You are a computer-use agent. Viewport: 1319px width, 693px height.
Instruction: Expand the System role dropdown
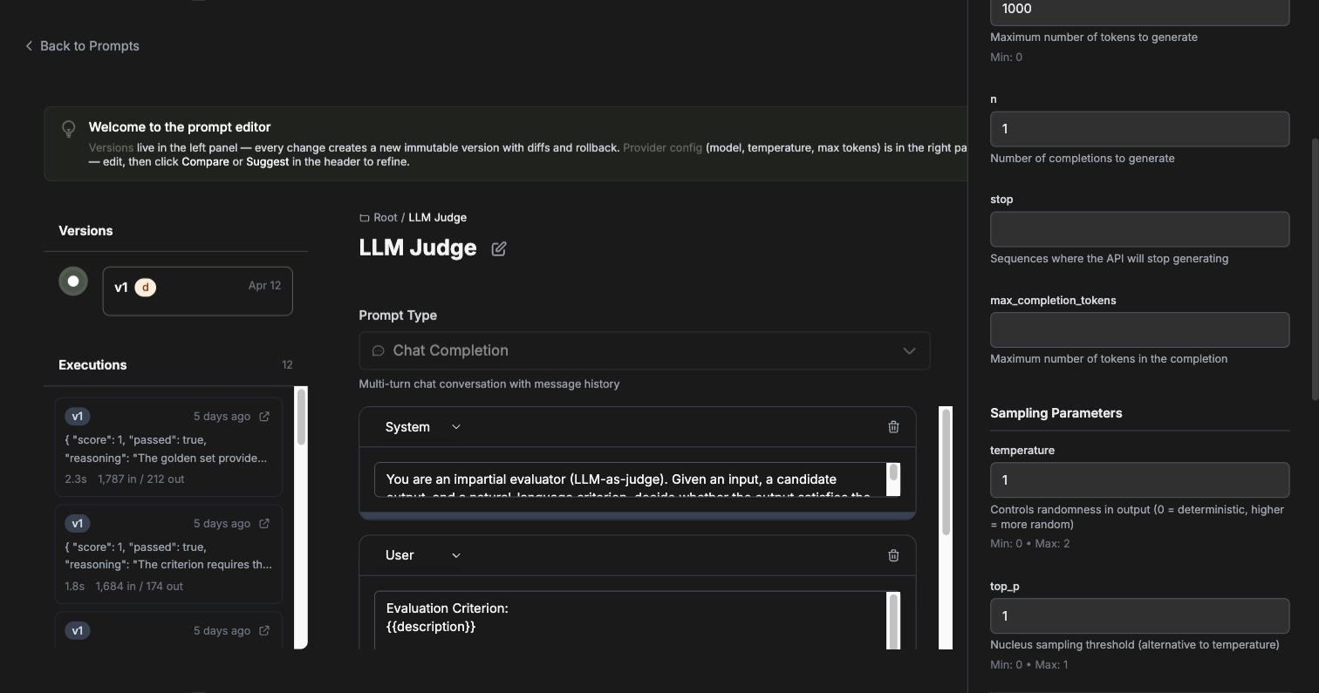pos(423,427)
